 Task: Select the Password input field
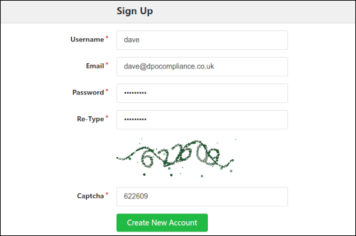point(202,93)
